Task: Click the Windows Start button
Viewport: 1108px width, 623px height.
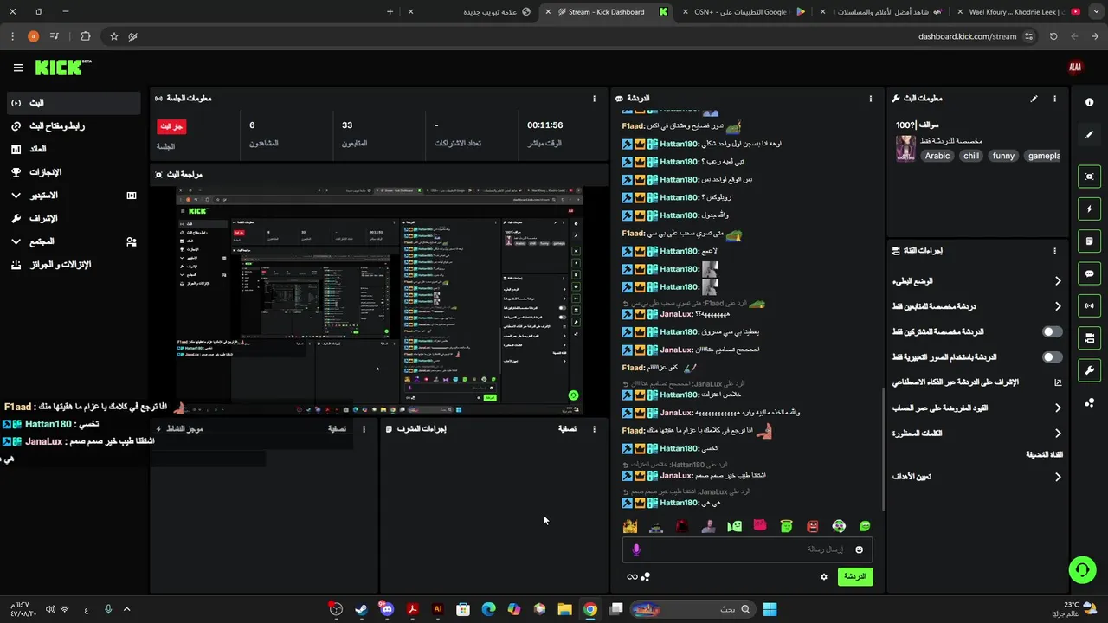Action: 770,609
